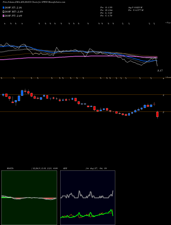Click the ADX panel title
The height and width of the screenshot is (225, 171).
pyautogui.click(x=65, y=168)
